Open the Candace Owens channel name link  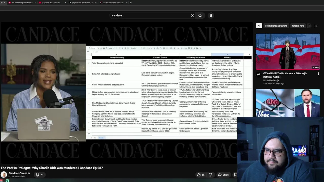pos(18,173)
